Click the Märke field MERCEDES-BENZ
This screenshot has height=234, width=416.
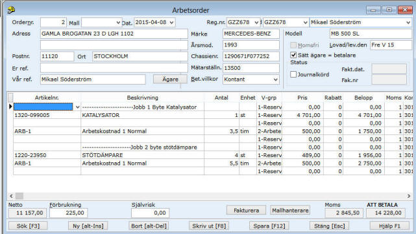251,34
